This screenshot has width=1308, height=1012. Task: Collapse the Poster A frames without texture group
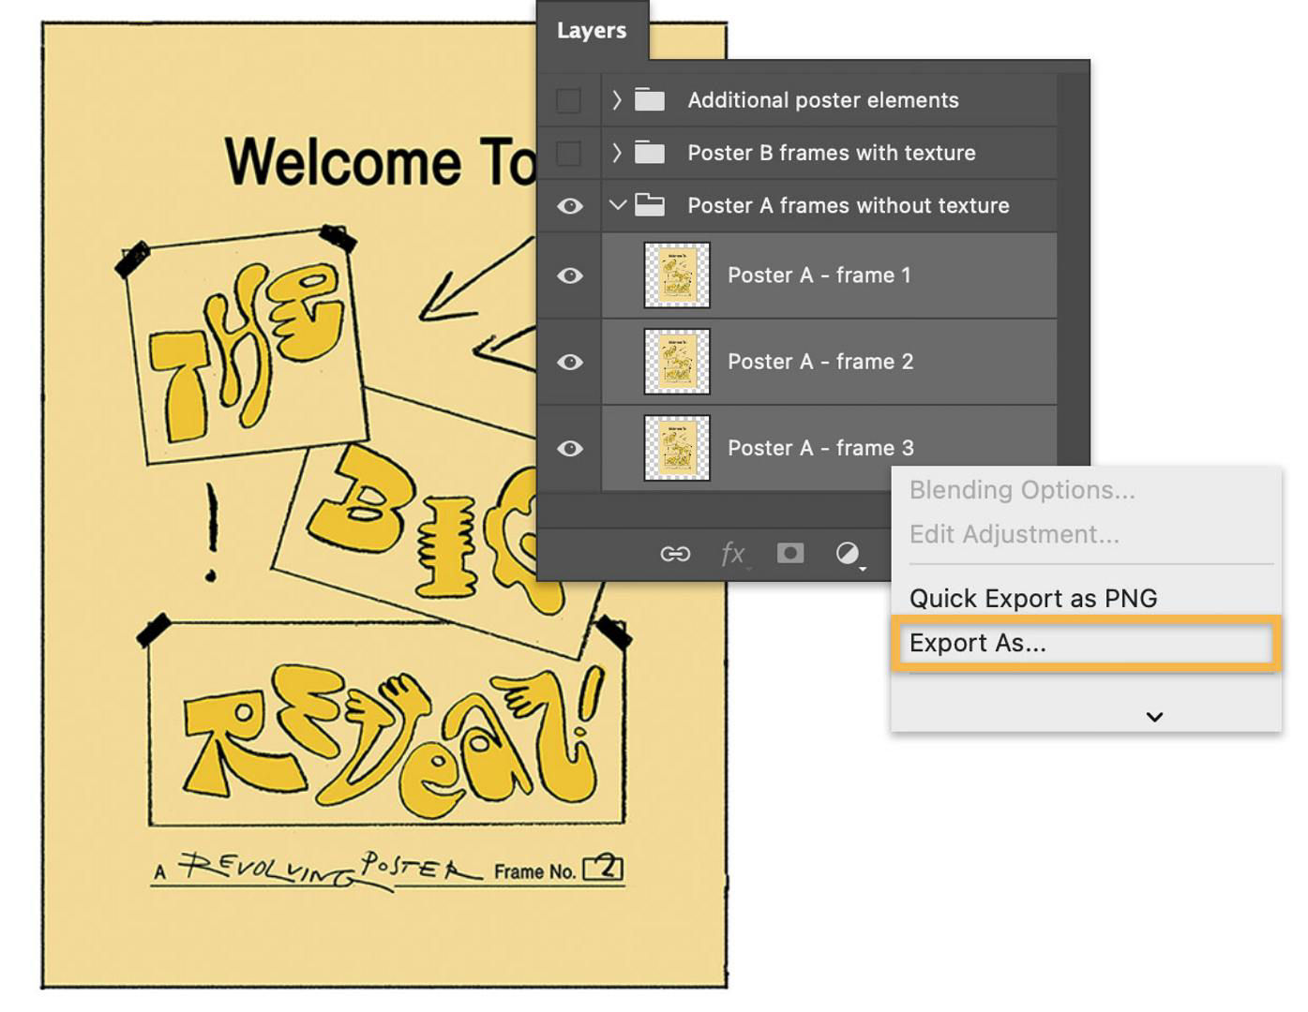tap(618, 205)
